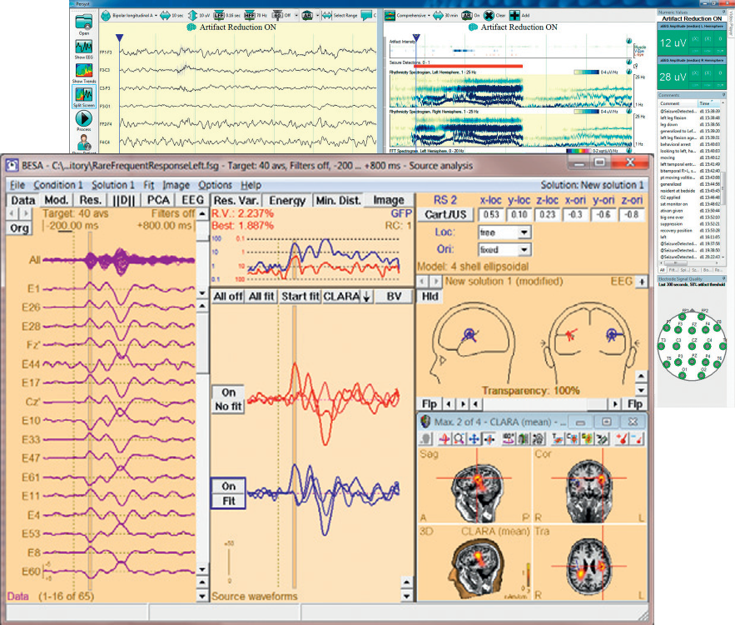Viewport: 735px width, 625px height.
Task: Click the Cart./US button
Action: point(445,215)
